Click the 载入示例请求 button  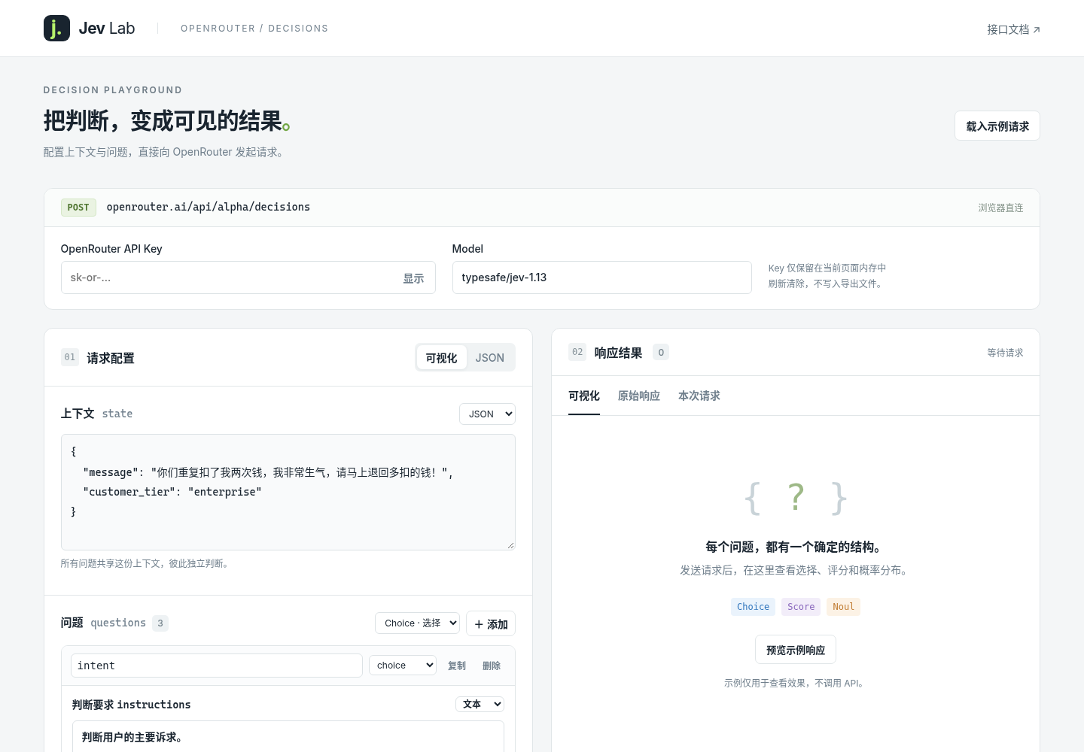997,126
